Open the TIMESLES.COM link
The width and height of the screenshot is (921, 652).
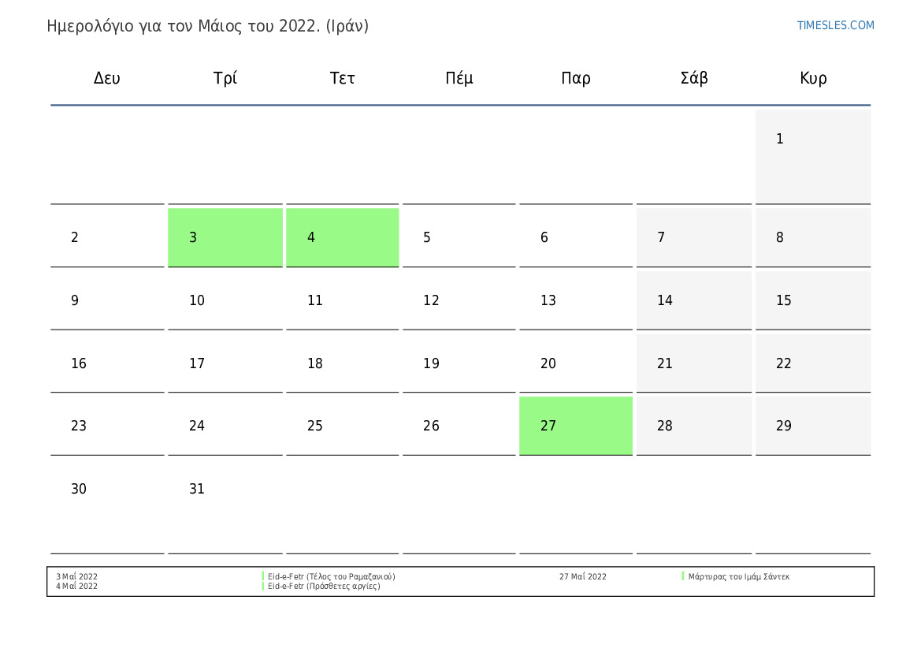tap(835, 25)
